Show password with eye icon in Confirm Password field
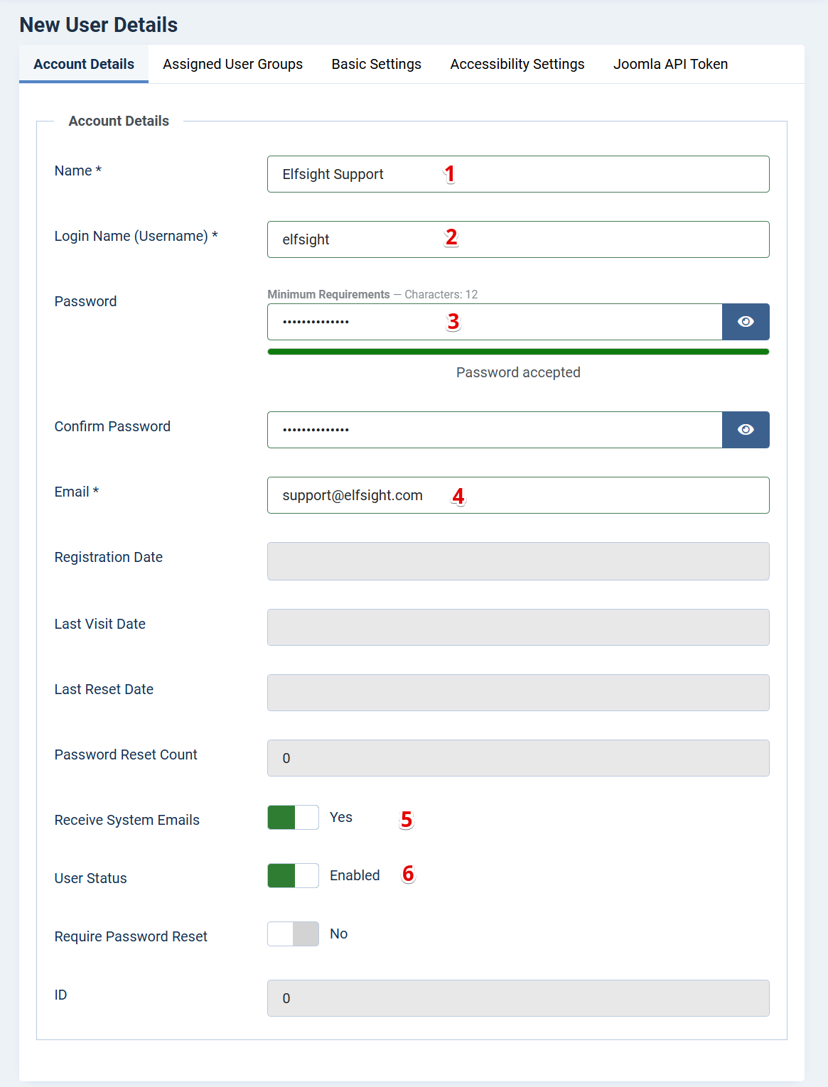This screenshot has height=1087, width=828. pyautogui.click(x=746, y=430)
